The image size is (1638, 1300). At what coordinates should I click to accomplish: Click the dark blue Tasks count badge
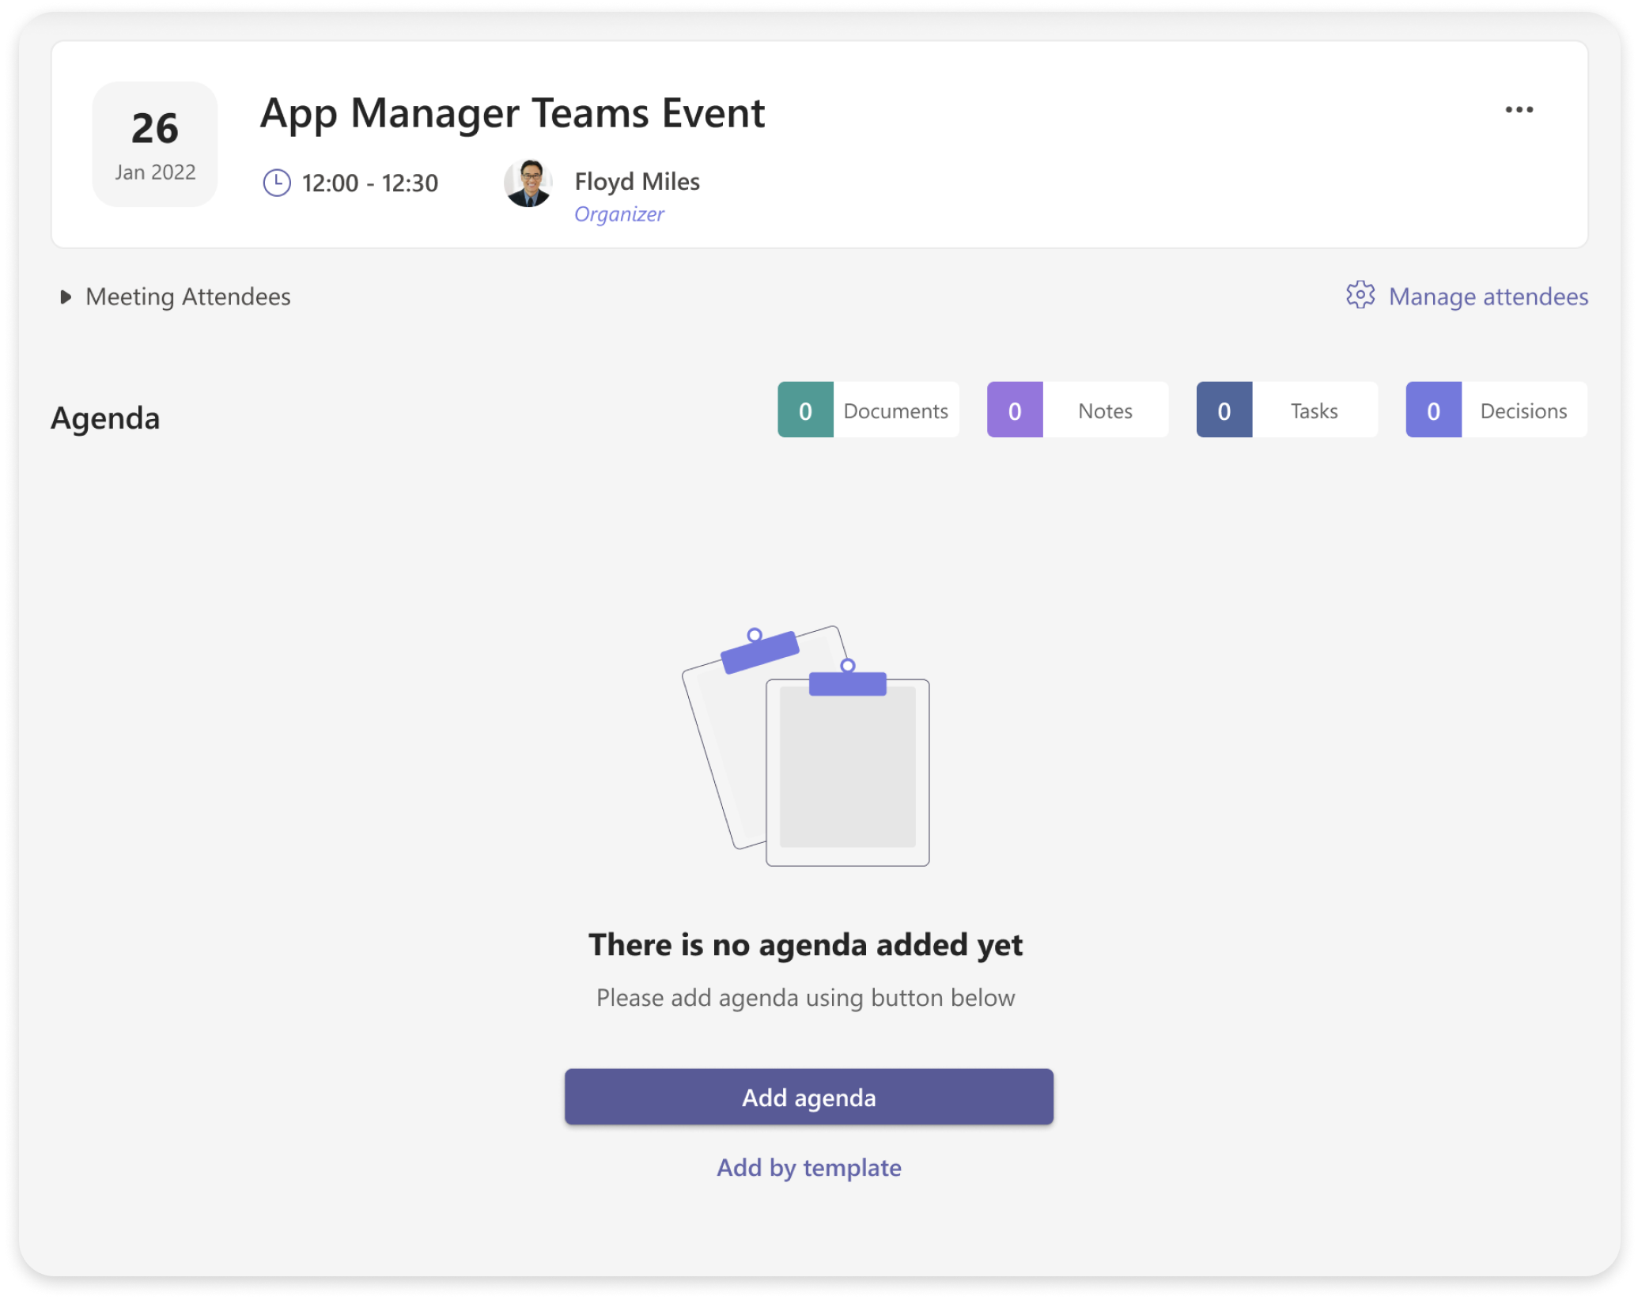(1224, 410)
